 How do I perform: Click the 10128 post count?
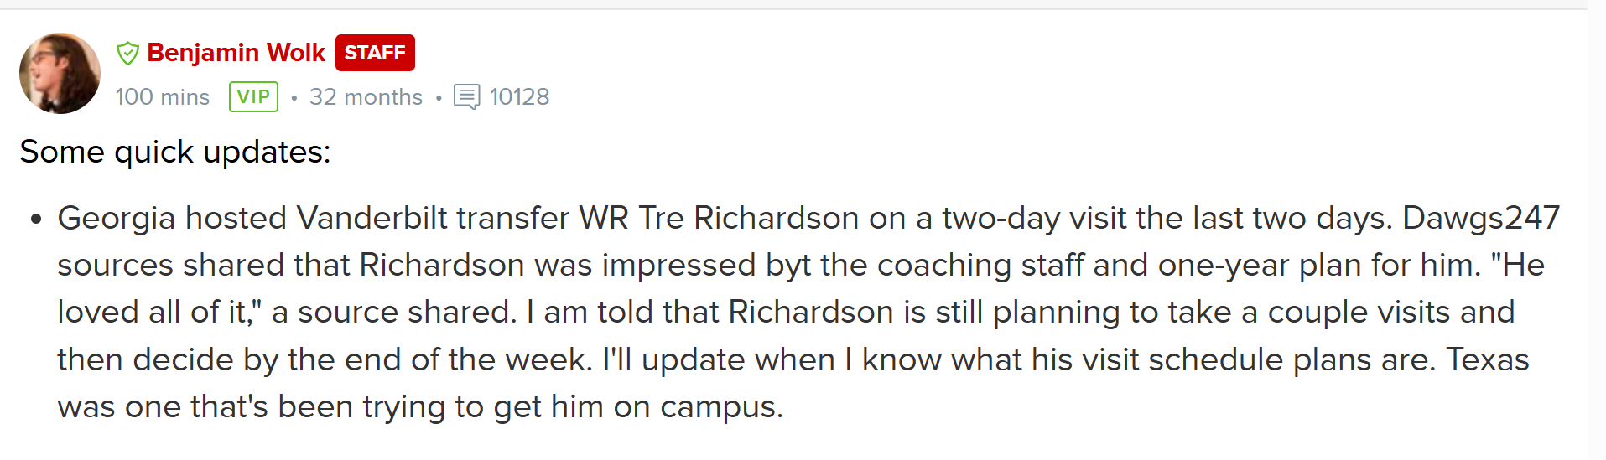pyautogui.click(x=520, y=97)
